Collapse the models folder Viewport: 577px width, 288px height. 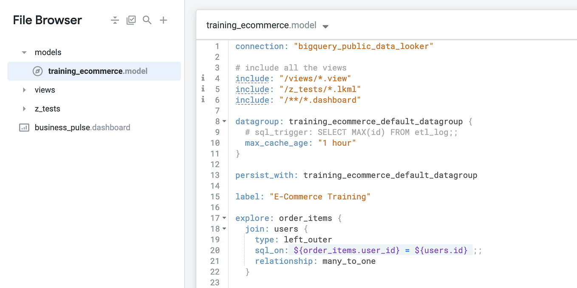[x=24, y=52]
